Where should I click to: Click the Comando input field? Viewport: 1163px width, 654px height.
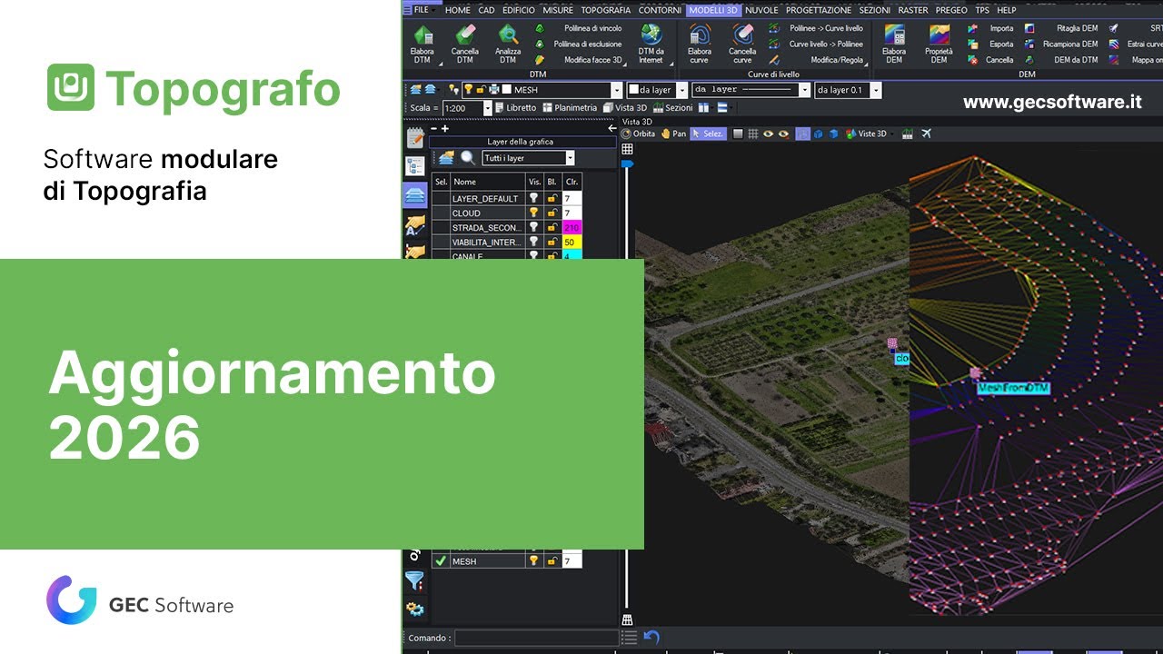click(x=536, y=638)
